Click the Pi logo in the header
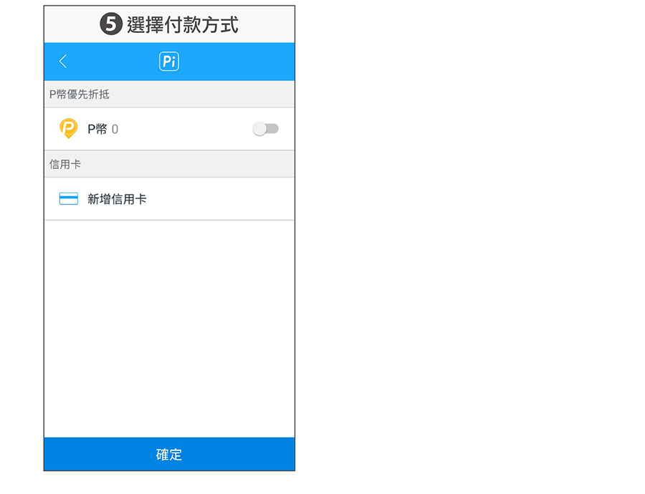645x494 pixels. pos(169,62)
